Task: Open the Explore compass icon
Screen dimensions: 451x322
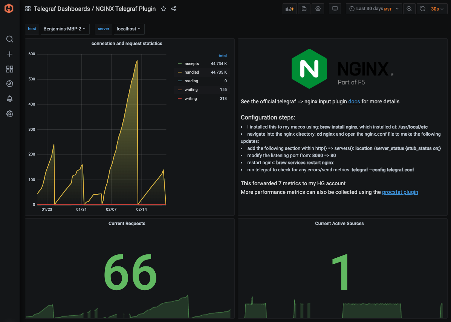Action: 9,84
